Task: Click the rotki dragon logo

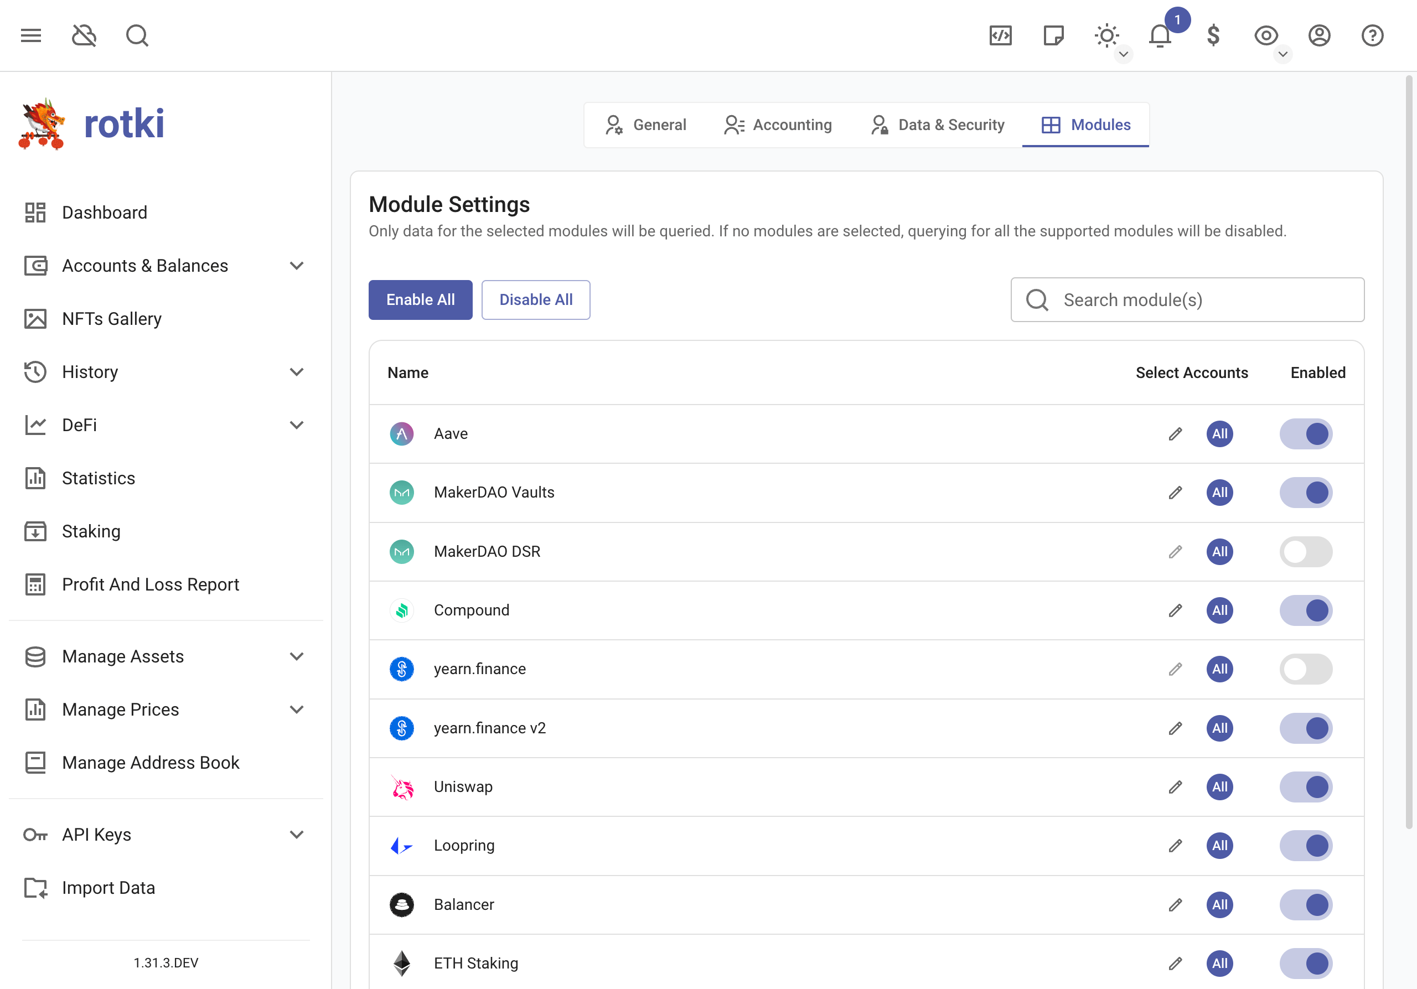Action: coord(42,123)
